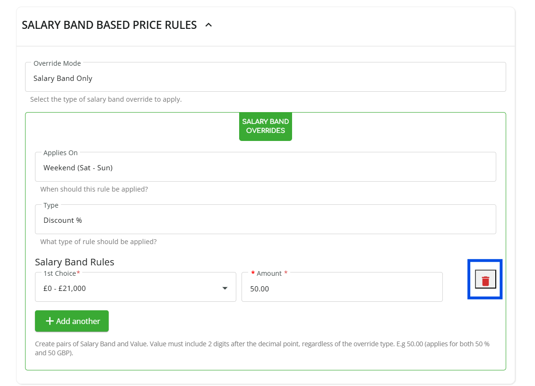Click the Salary Band Based Price Rules title
535x386 pixels.
pyautogui.click(x=109, y=25)
